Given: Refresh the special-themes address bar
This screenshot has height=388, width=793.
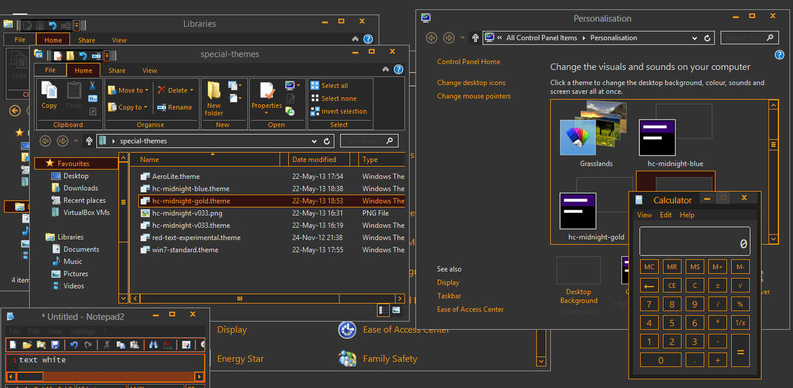Looking at the screenshot, I should pos(327,141).
